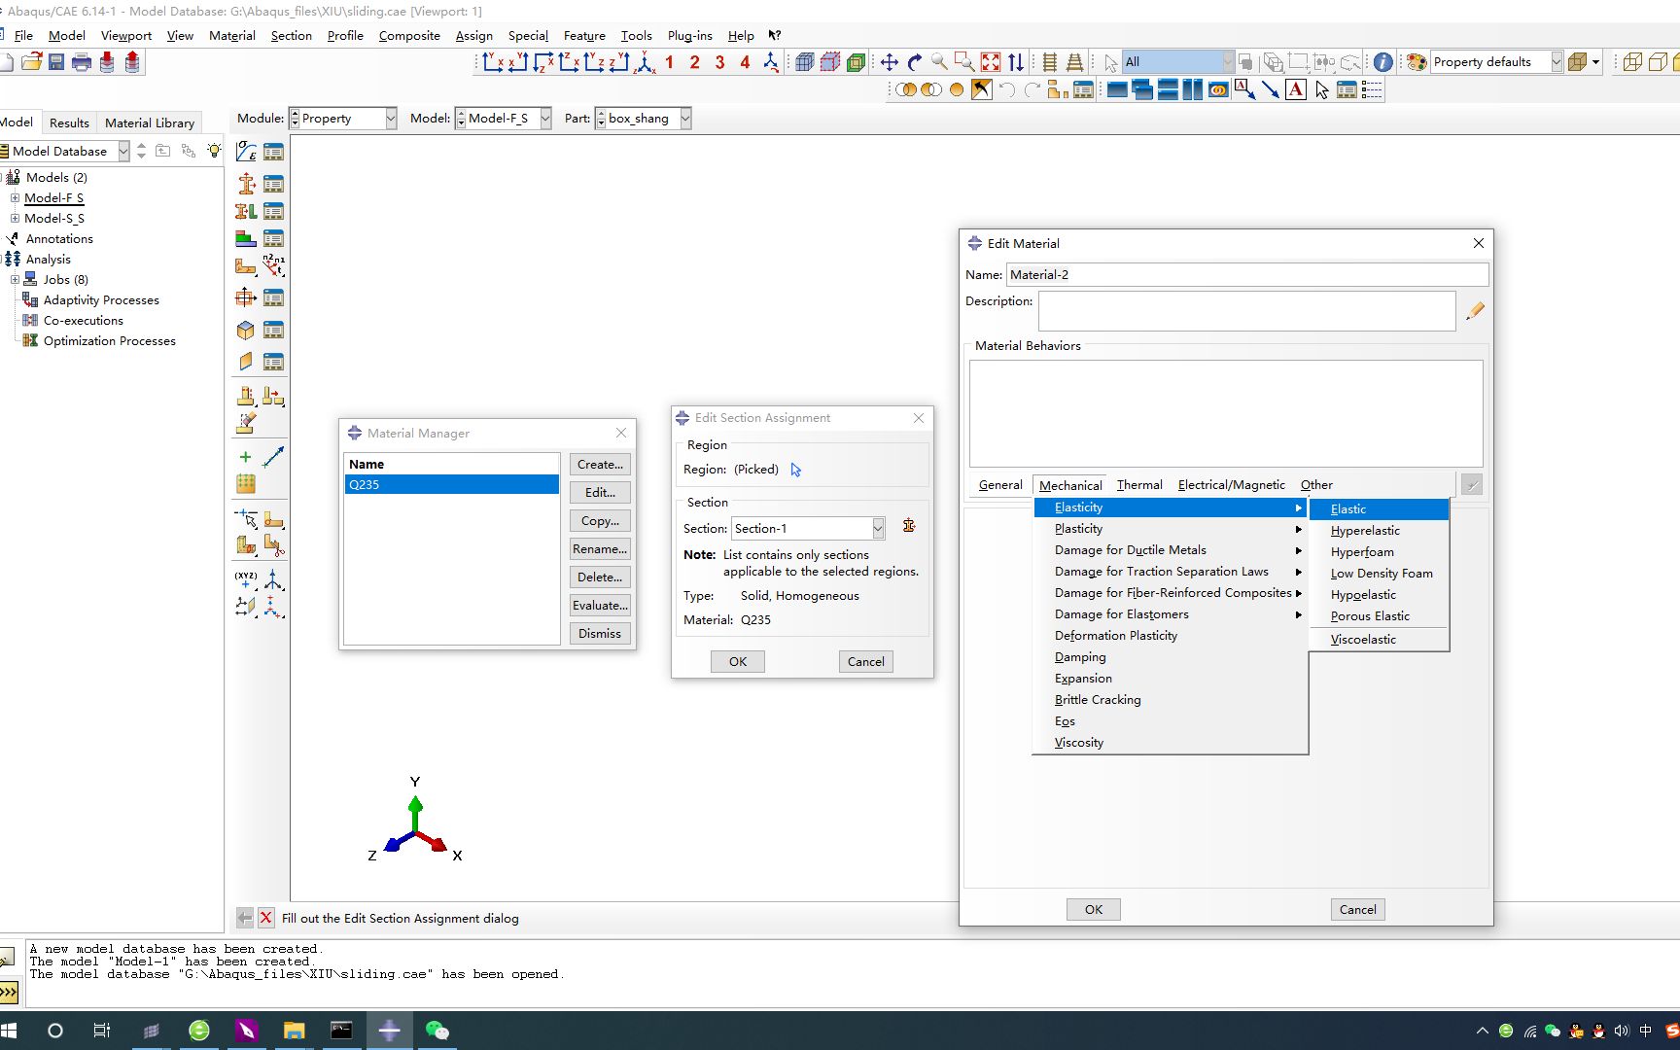Switch to the Results tab

68,122
